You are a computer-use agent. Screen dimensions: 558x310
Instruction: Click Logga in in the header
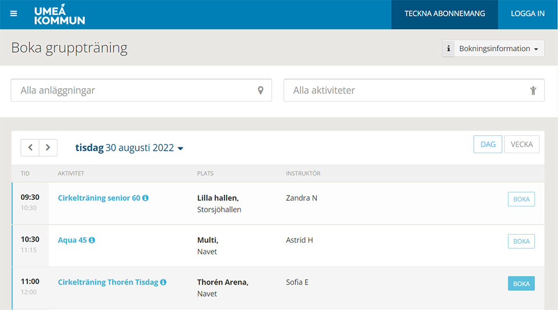[528, 15]
